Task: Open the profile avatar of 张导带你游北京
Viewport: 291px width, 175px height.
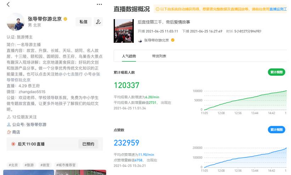Action: tap(16, 22)
